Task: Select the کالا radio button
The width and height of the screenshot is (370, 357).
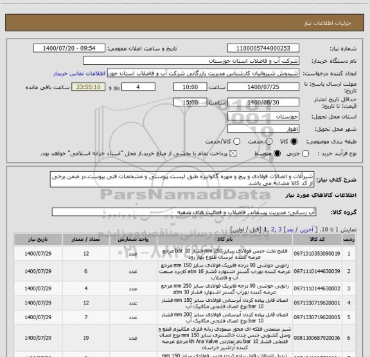Action: point(294,141)
